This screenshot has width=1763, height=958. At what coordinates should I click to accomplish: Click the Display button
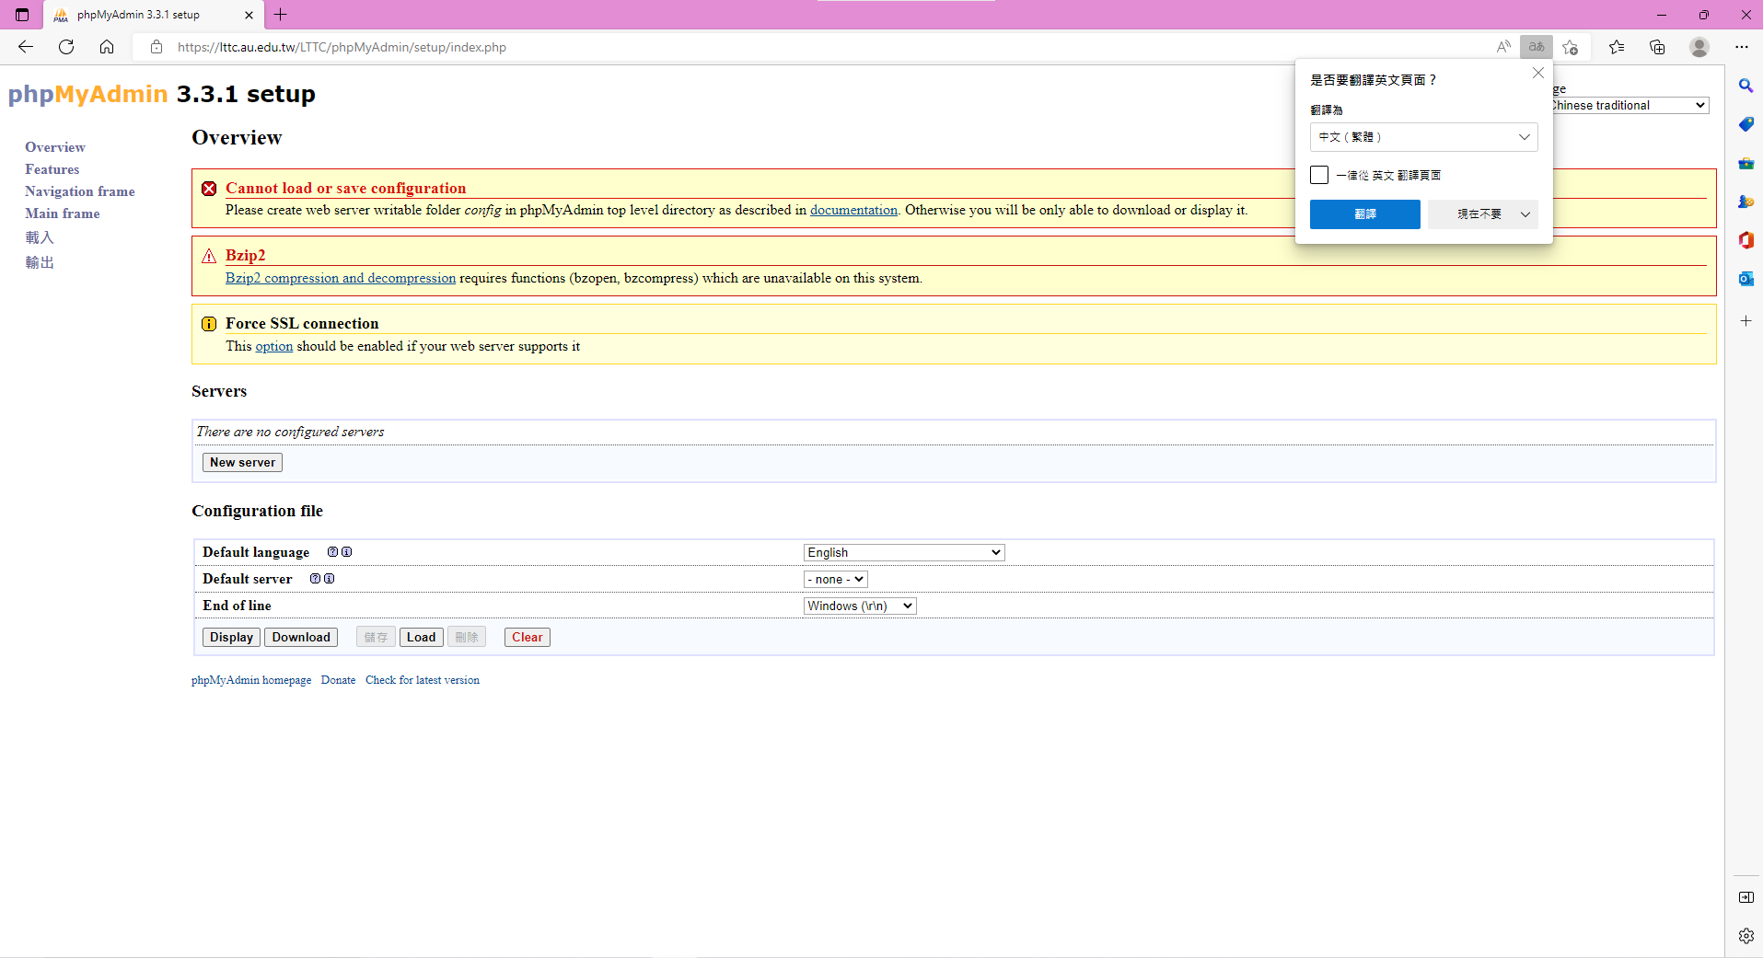[231, 637]
